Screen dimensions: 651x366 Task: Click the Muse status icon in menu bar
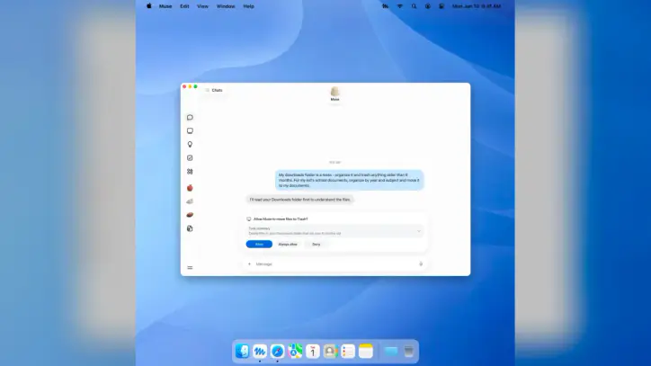click(x=385, y=6)
